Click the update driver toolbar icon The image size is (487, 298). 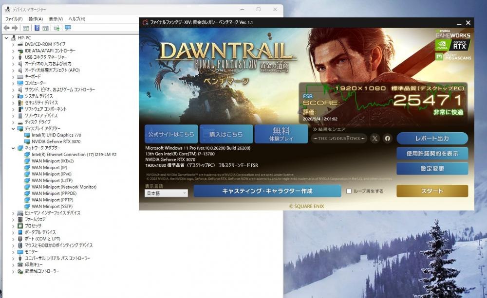point(56,28)
